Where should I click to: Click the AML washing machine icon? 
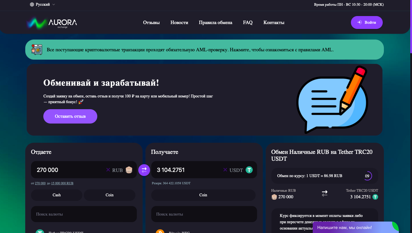point(37,49)
